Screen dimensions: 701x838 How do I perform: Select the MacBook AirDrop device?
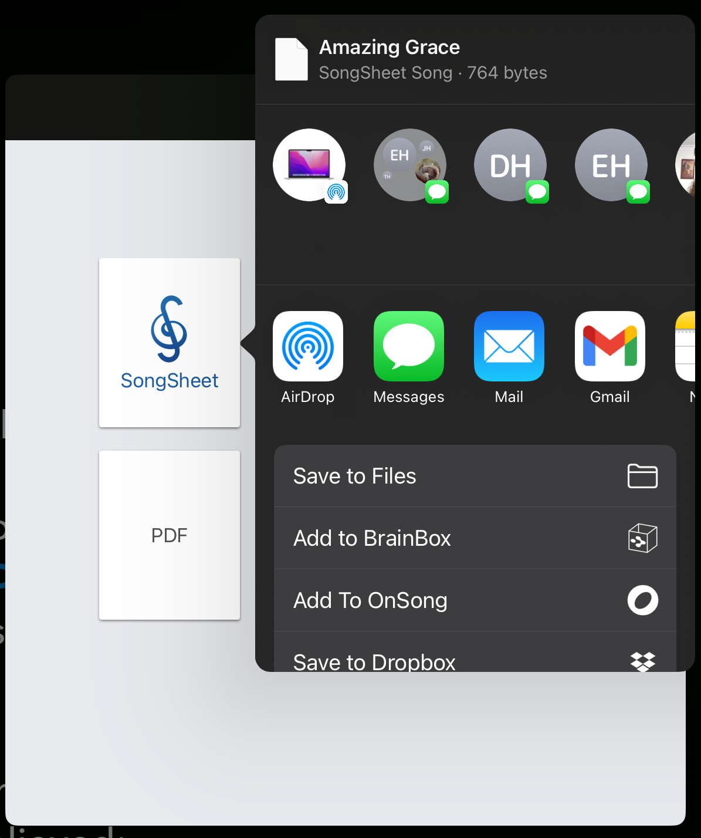[x=309, y=165]
